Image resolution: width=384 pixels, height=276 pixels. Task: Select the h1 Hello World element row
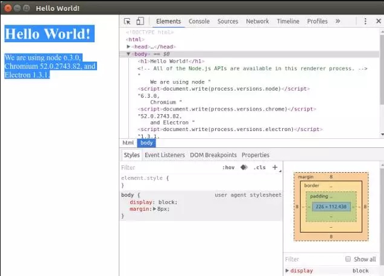tap(171, 61)
